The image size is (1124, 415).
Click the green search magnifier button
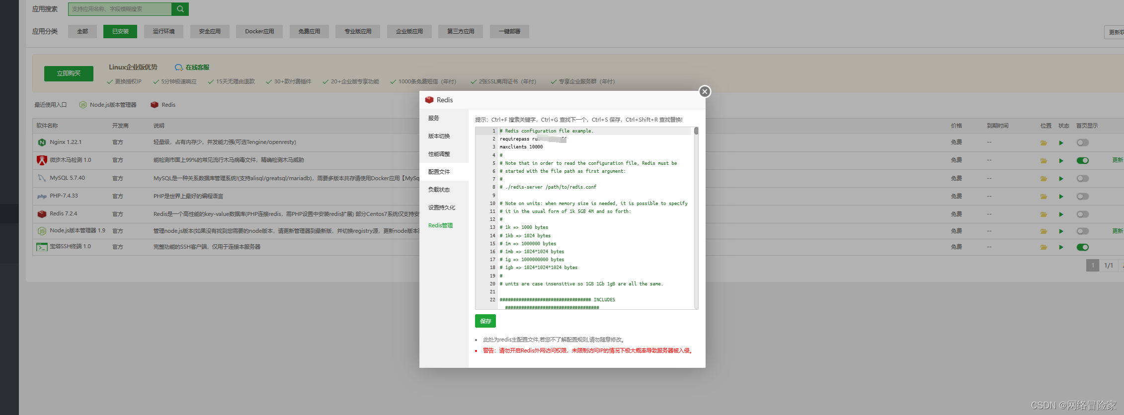tap(180, 9)
